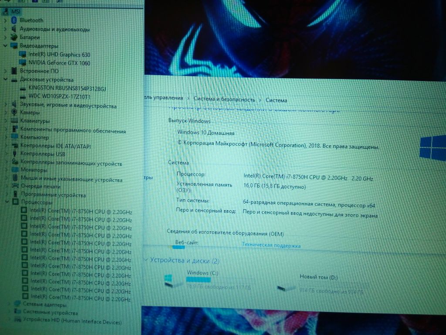Expand the Аудиовходы и аудиовыходы node
The height and width of the screenshot is (335, 446).
5,29
